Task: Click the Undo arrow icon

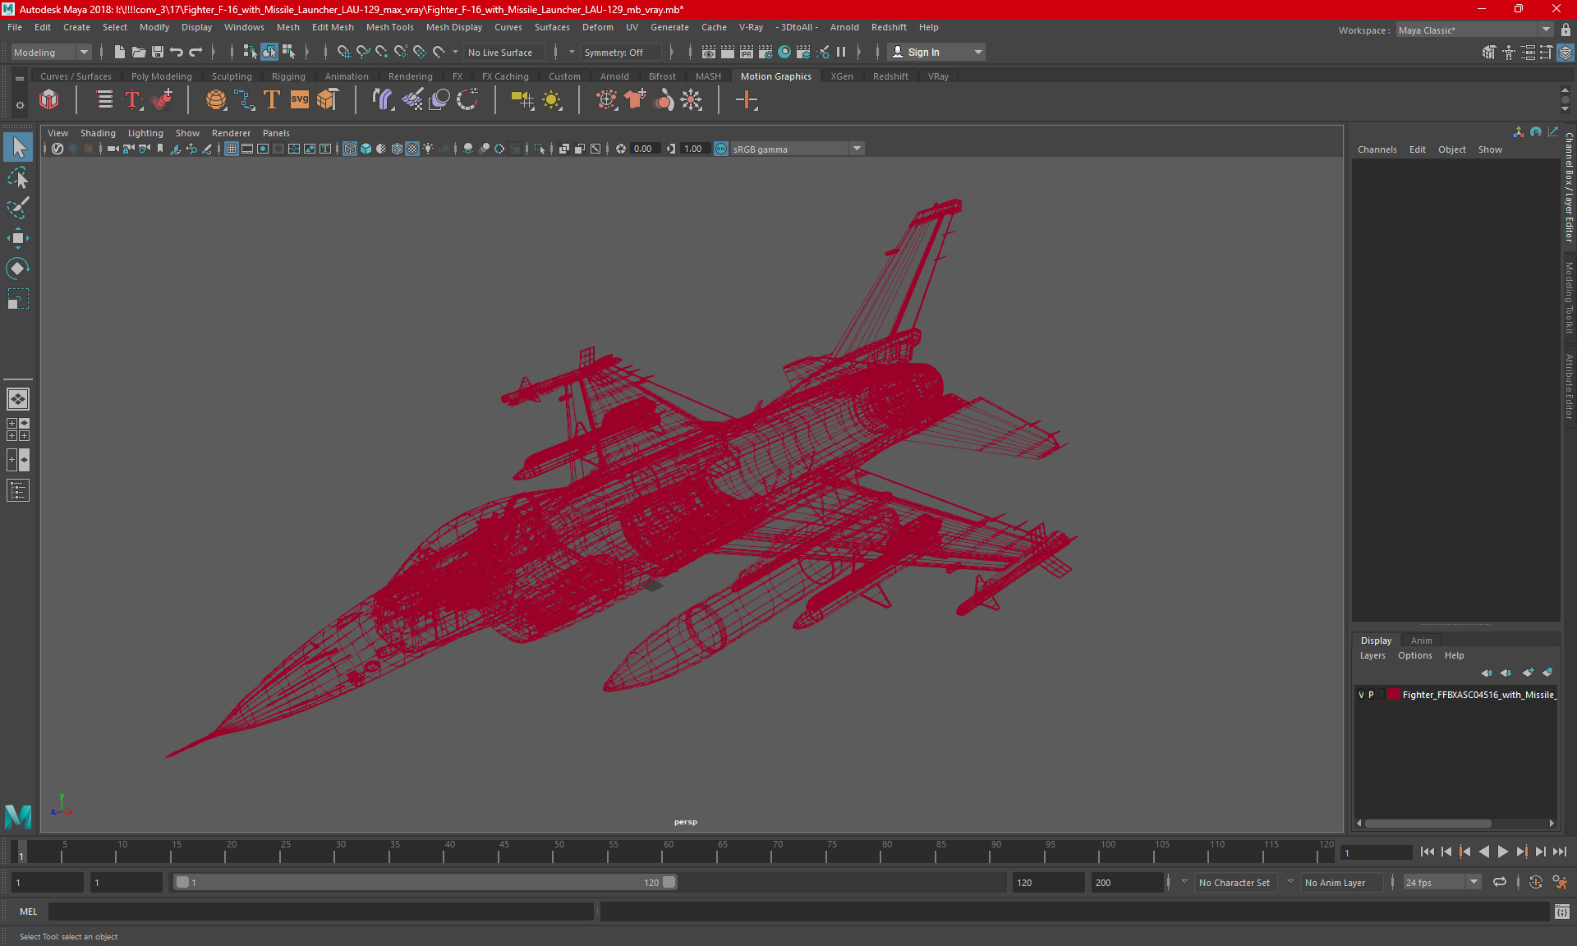Action: (x=177, y=52)
